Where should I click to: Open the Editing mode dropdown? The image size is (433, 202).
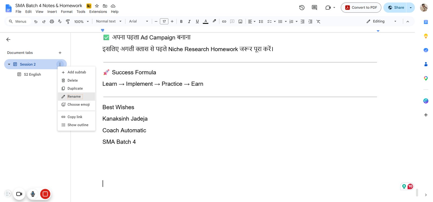(382, 21)
